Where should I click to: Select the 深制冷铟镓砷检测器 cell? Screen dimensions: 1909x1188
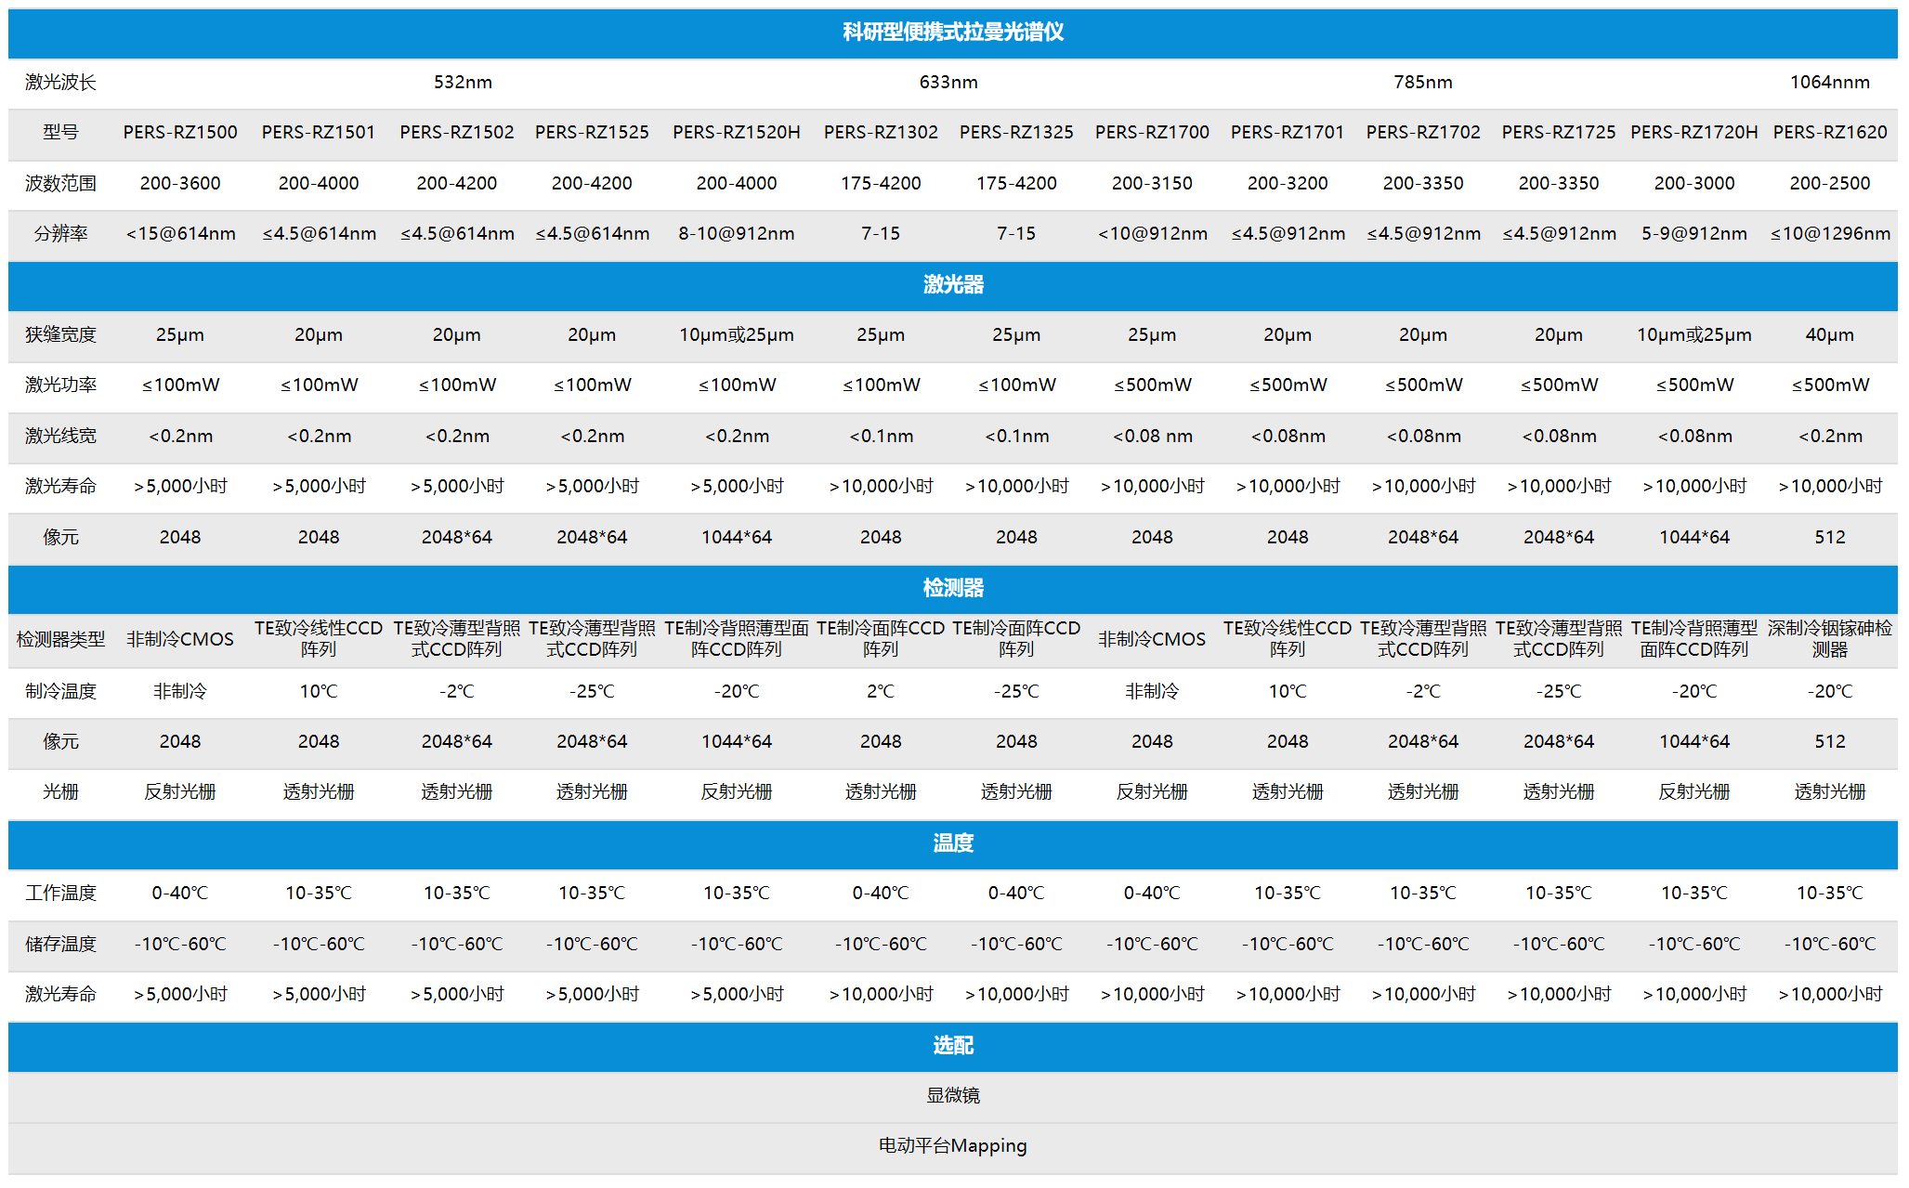click(1829, 640)
